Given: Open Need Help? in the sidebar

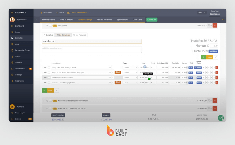Looking at the screenshot, I should pos(20,113).
